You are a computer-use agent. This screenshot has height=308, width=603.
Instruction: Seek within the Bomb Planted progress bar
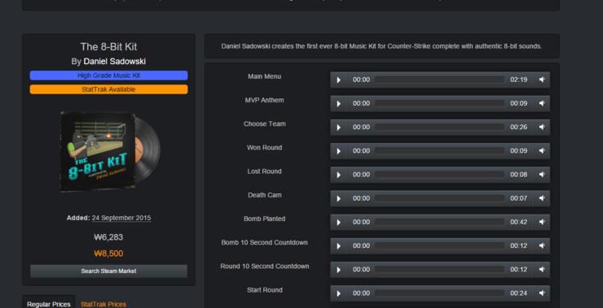pyautogui.click(x=439, y=222)
